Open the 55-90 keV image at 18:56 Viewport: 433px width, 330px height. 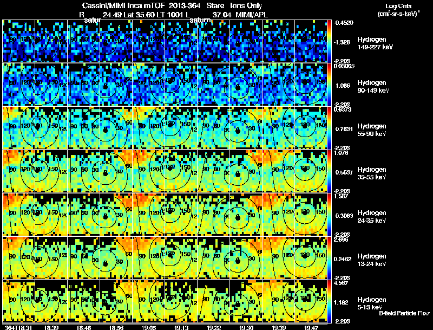pyautogui.click(x=116, y=128)
